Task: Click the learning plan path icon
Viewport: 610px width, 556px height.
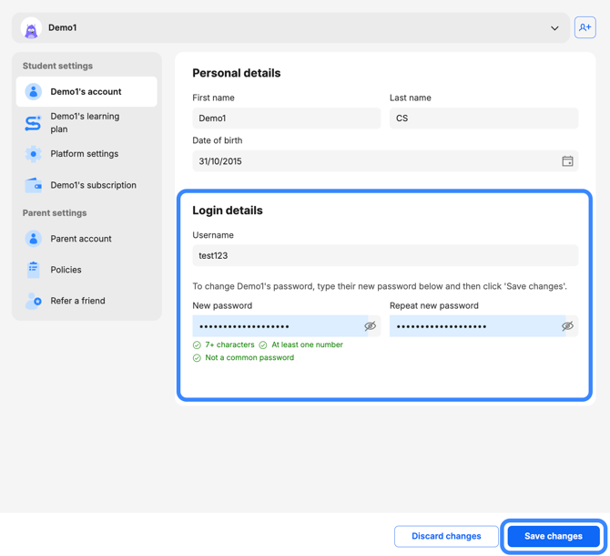Action: (33, 123)
